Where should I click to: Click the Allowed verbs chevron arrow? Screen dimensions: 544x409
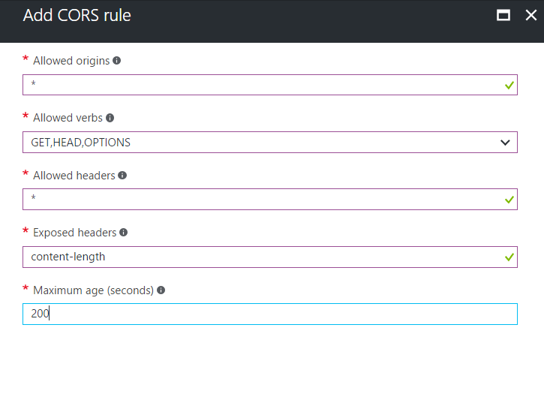[x=505, y=143]
